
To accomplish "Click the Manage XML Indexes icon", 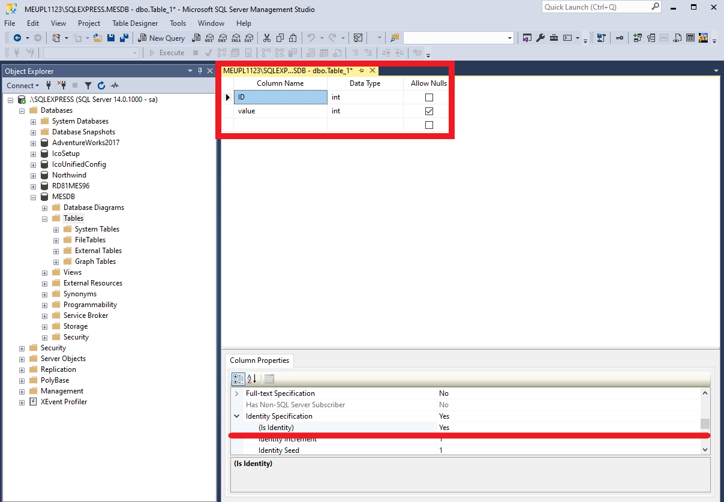I will [677, 38].
